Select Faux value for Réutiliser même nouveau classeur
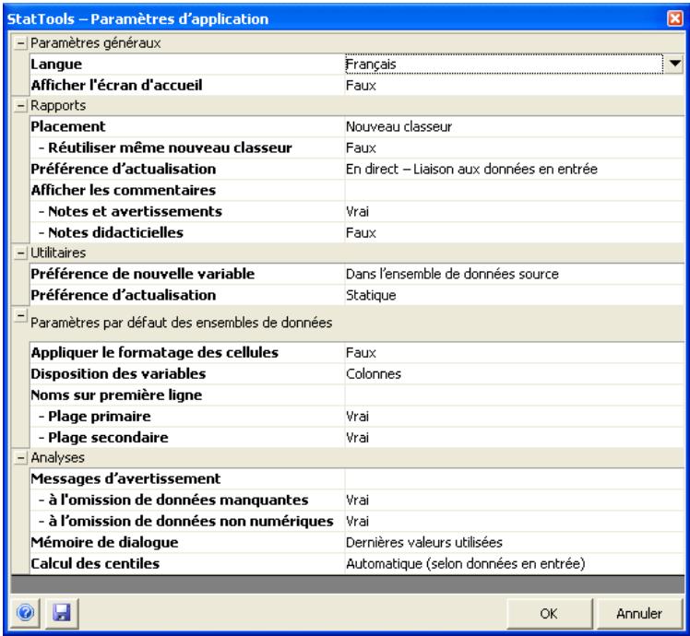This screenshot has height=636, width=690. click(514, 147)
